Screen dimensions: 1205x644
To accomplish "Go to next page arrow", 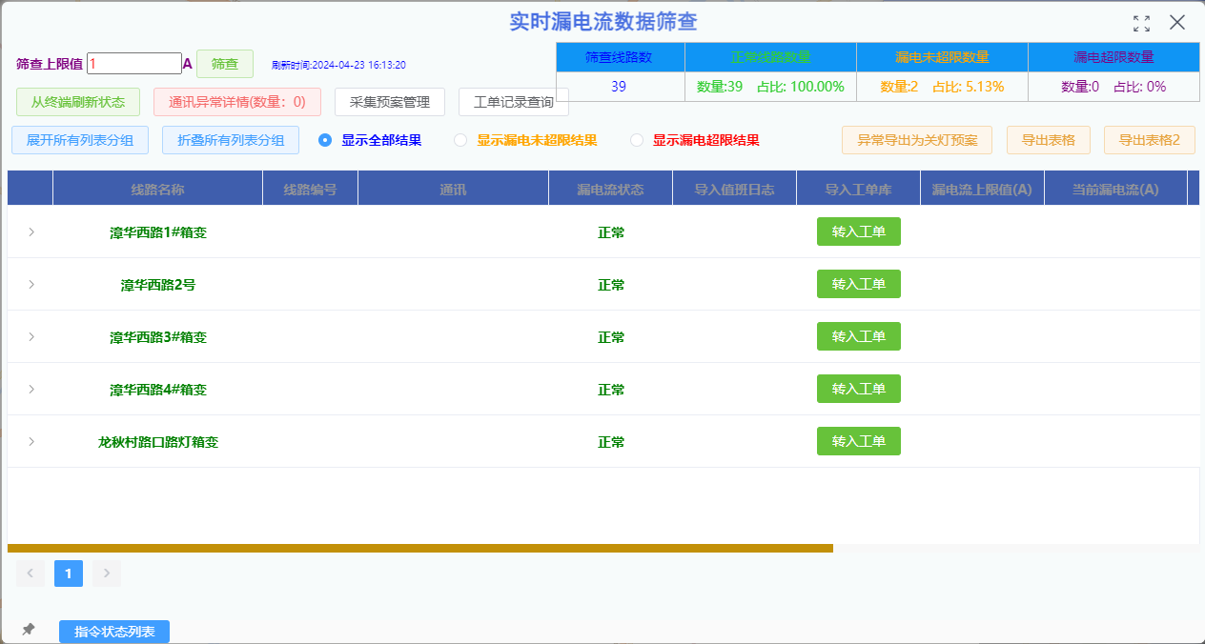I will tap(107, 573).
